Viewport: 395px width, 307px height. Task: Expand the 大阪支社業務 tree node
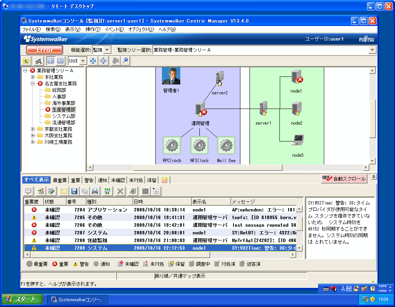tap(33, 136)
